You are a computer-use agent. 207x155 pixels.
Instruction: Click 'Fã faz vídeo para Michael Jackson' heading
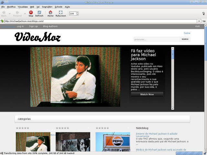pyautogui.click(x=143, y=55)
